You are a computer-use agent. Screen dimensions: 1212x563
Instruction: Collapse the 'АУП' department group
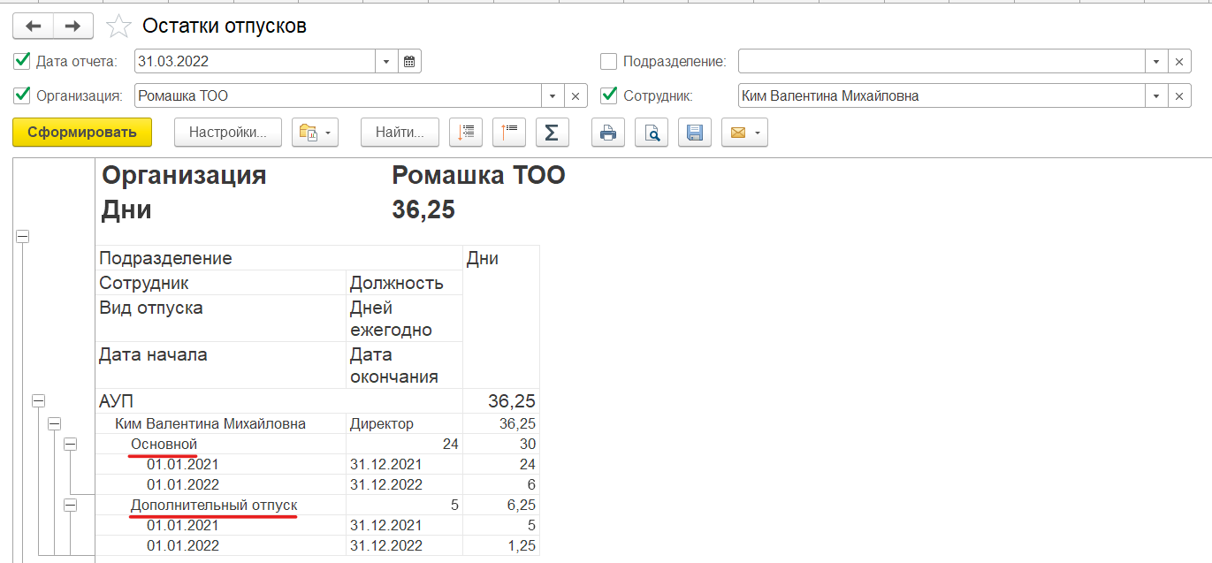pyautogui.click(x=38, y=401)
